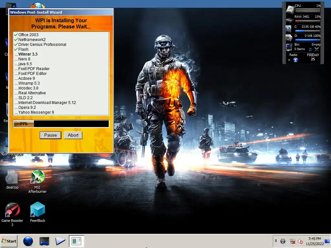Image resolution: width=331 pixels, height=248 pixels.
Task: Click the show desktop tray button
Action: pyautogui.click(x=327, y=241)
